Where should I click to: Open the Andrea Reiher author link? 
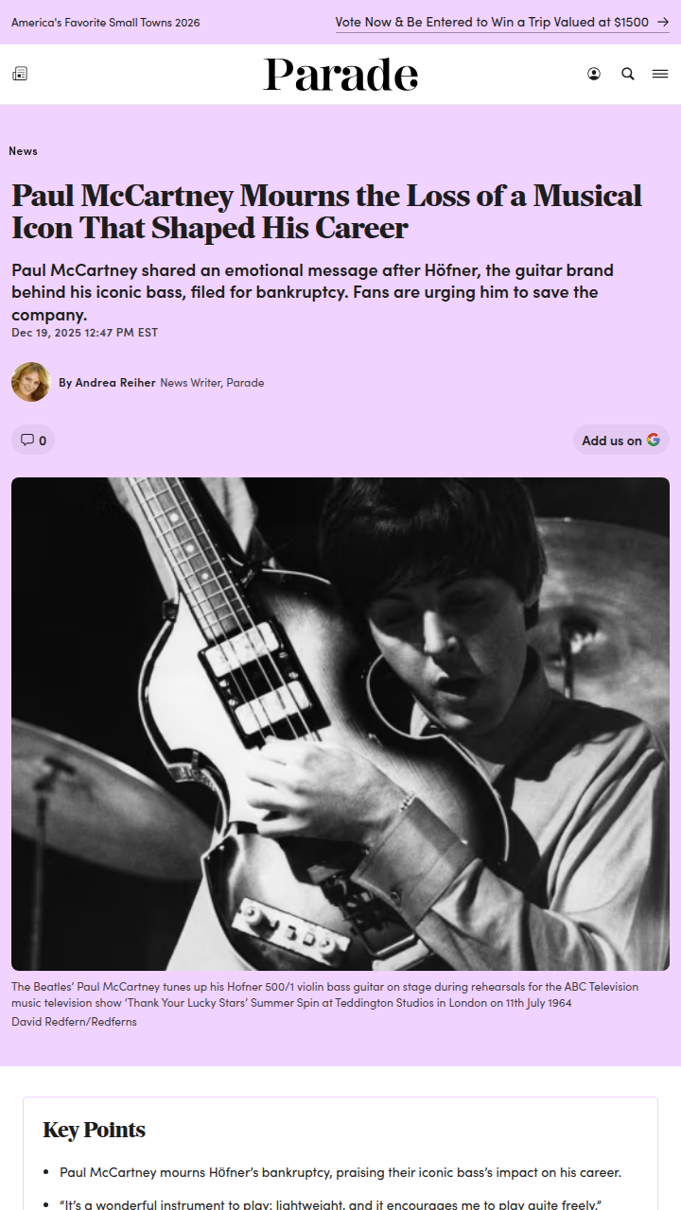pos(107,383)
